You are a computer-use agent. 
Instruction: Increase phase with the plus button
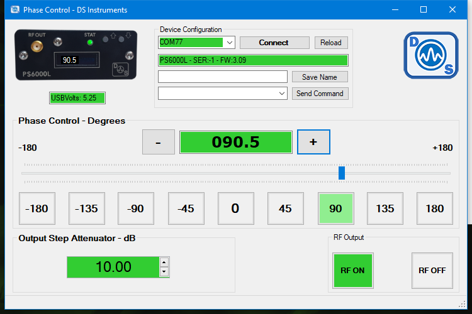tap(313, 142)
